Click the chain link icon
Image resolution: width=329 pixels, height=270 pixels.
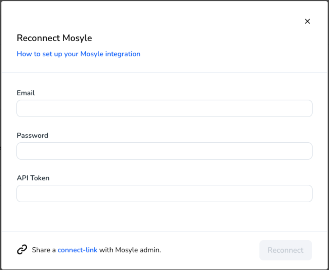22,250
